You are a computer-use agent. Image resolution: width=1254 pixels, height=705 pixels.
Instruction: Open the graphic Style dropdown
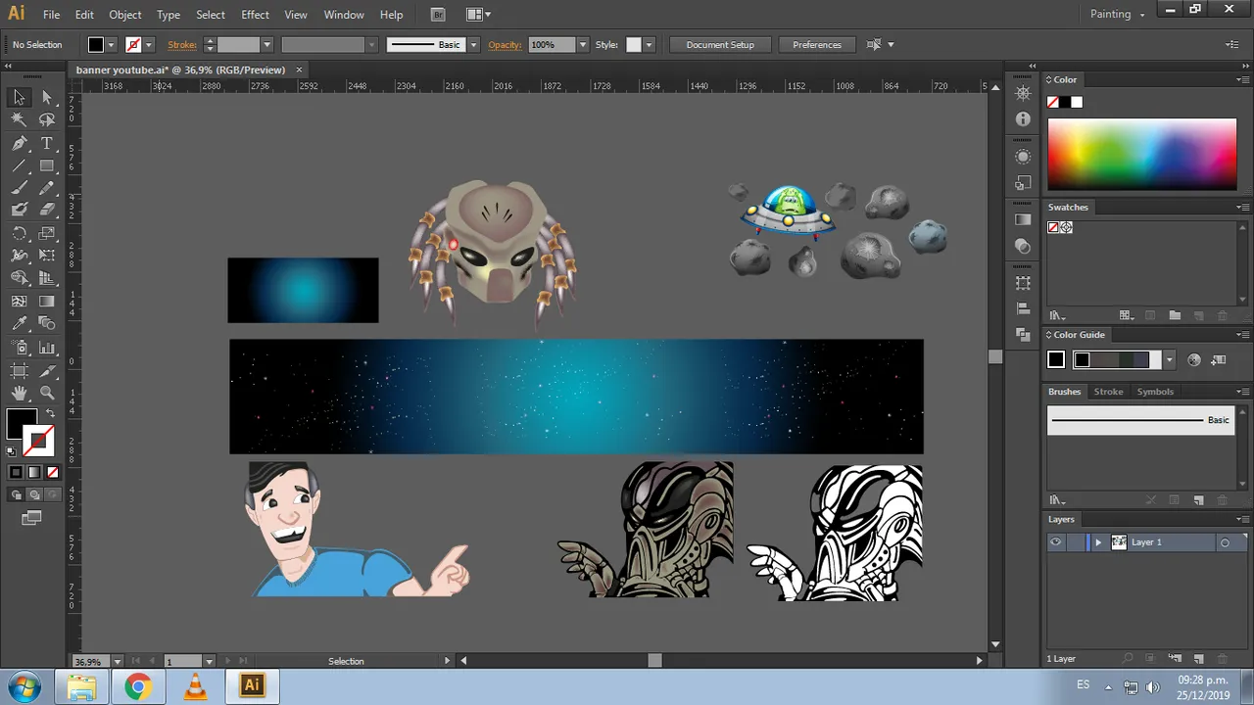(649, 45)
